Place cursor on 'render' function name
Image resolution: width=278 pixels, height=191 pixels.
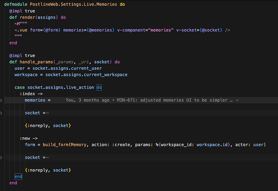(27, 17)
